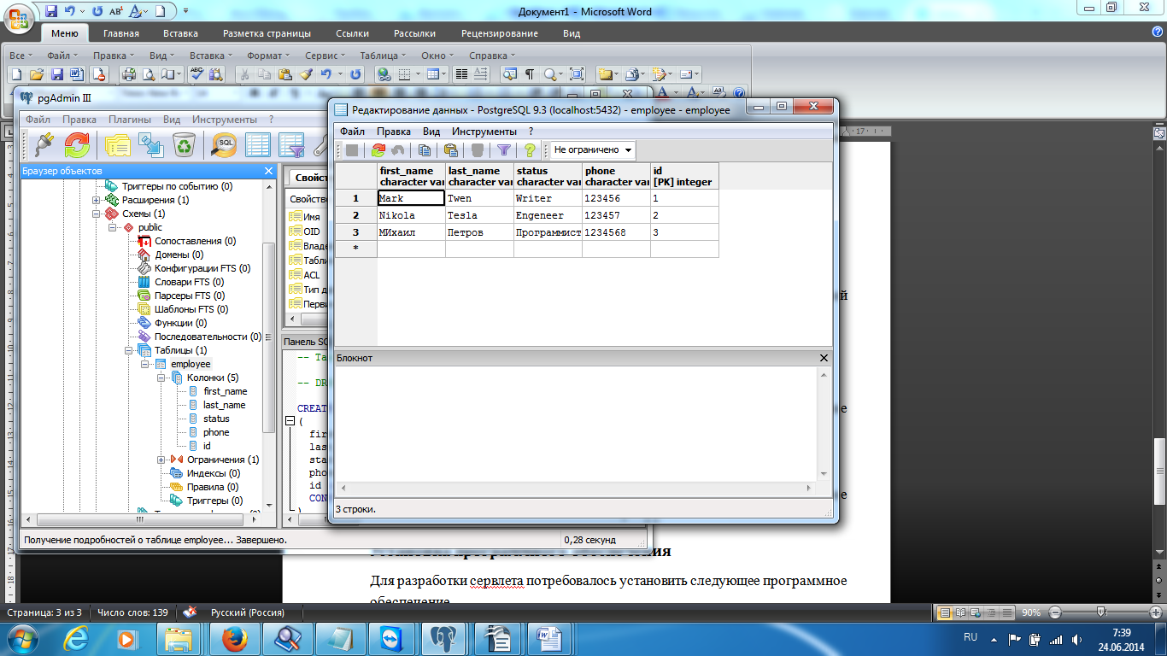The image size is (1167, 656).
Task: Select Функции (0) tree item
Action: [181, 323]
